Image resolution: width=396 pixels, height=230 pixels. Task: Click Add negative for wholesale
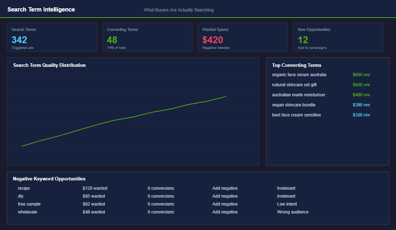tap(225, 212)
